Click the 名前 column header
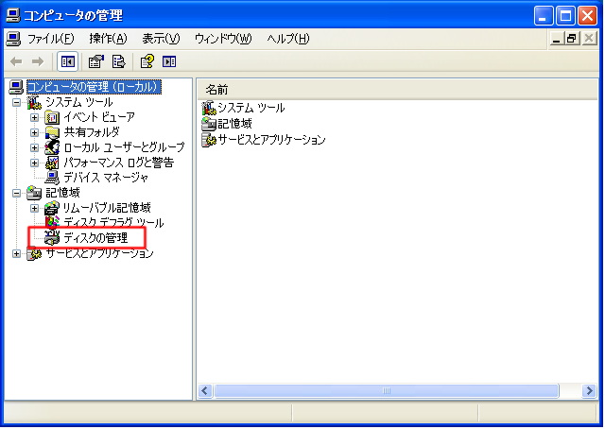 click(397, 90)
